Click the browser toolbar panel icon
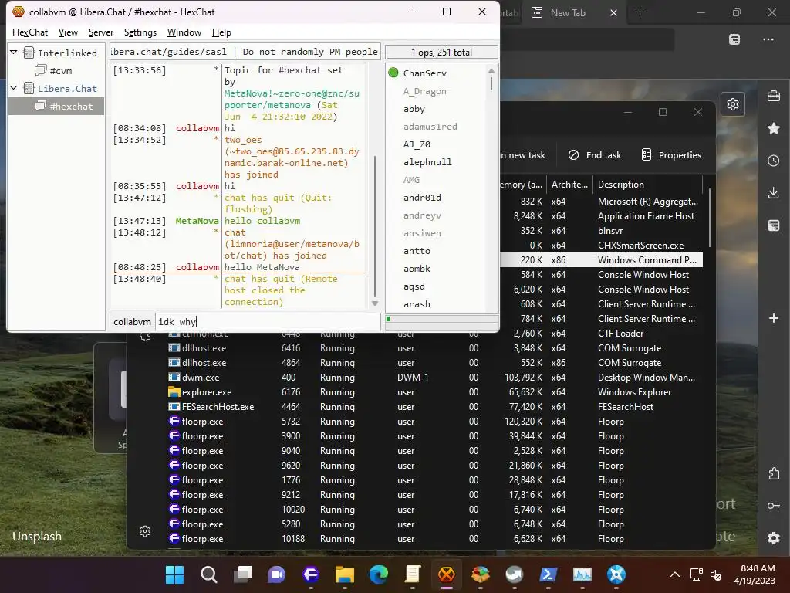The width and height of the screenshot is (790, 593). 734,39
